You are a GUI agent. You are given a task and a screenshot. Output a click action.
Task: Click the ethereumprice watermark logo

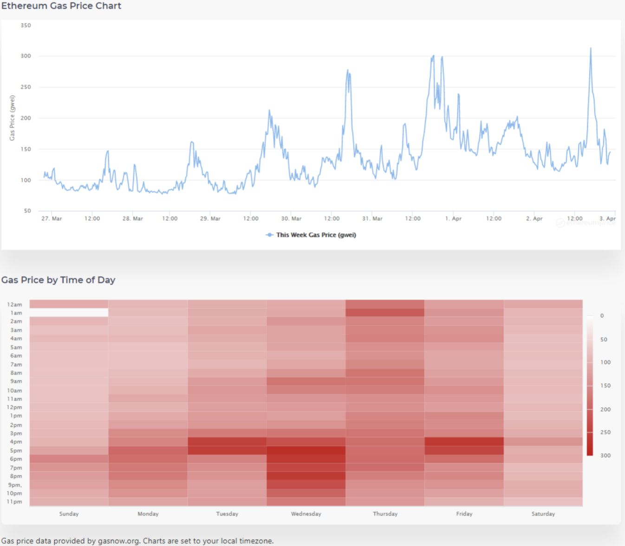click(585, 223)
